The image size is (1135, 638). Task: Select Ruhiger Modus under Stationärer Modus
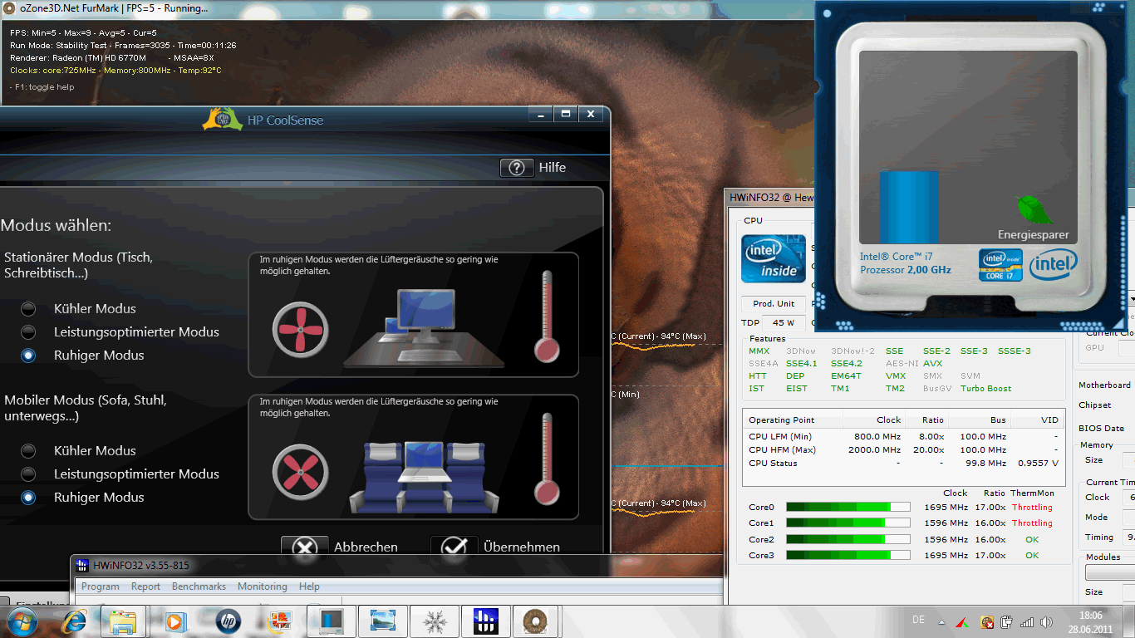29,356
